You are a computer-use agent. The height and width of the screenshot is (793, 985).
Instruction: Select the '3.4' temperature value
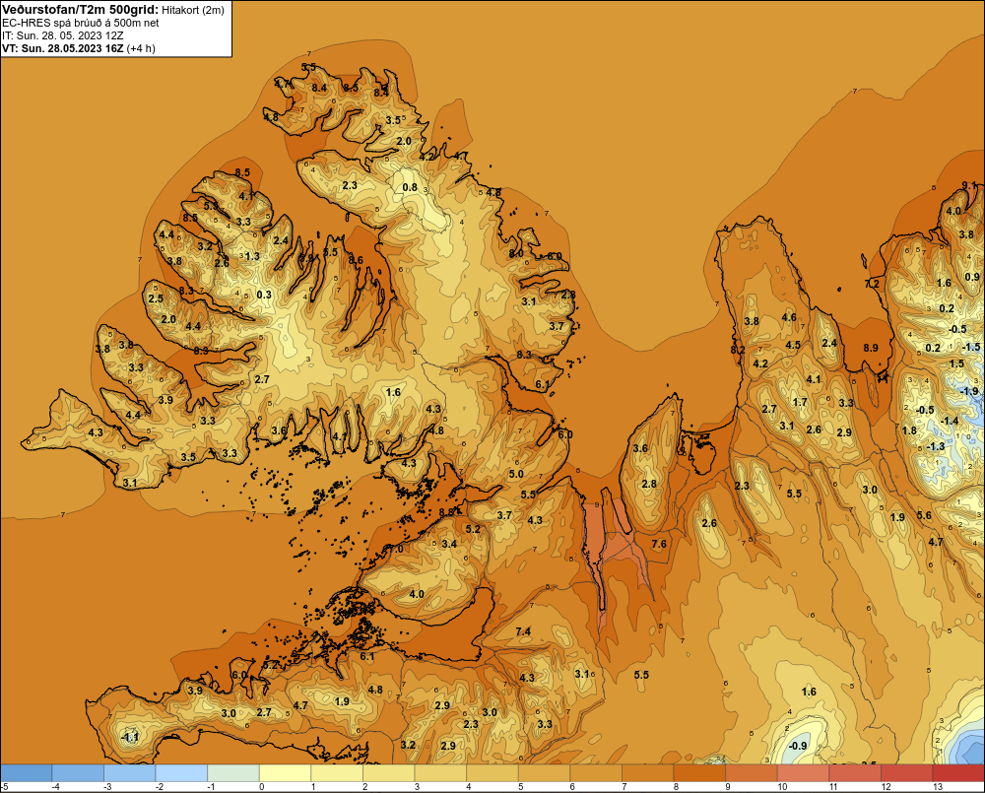pyautogui.click(x=449, y=544)
